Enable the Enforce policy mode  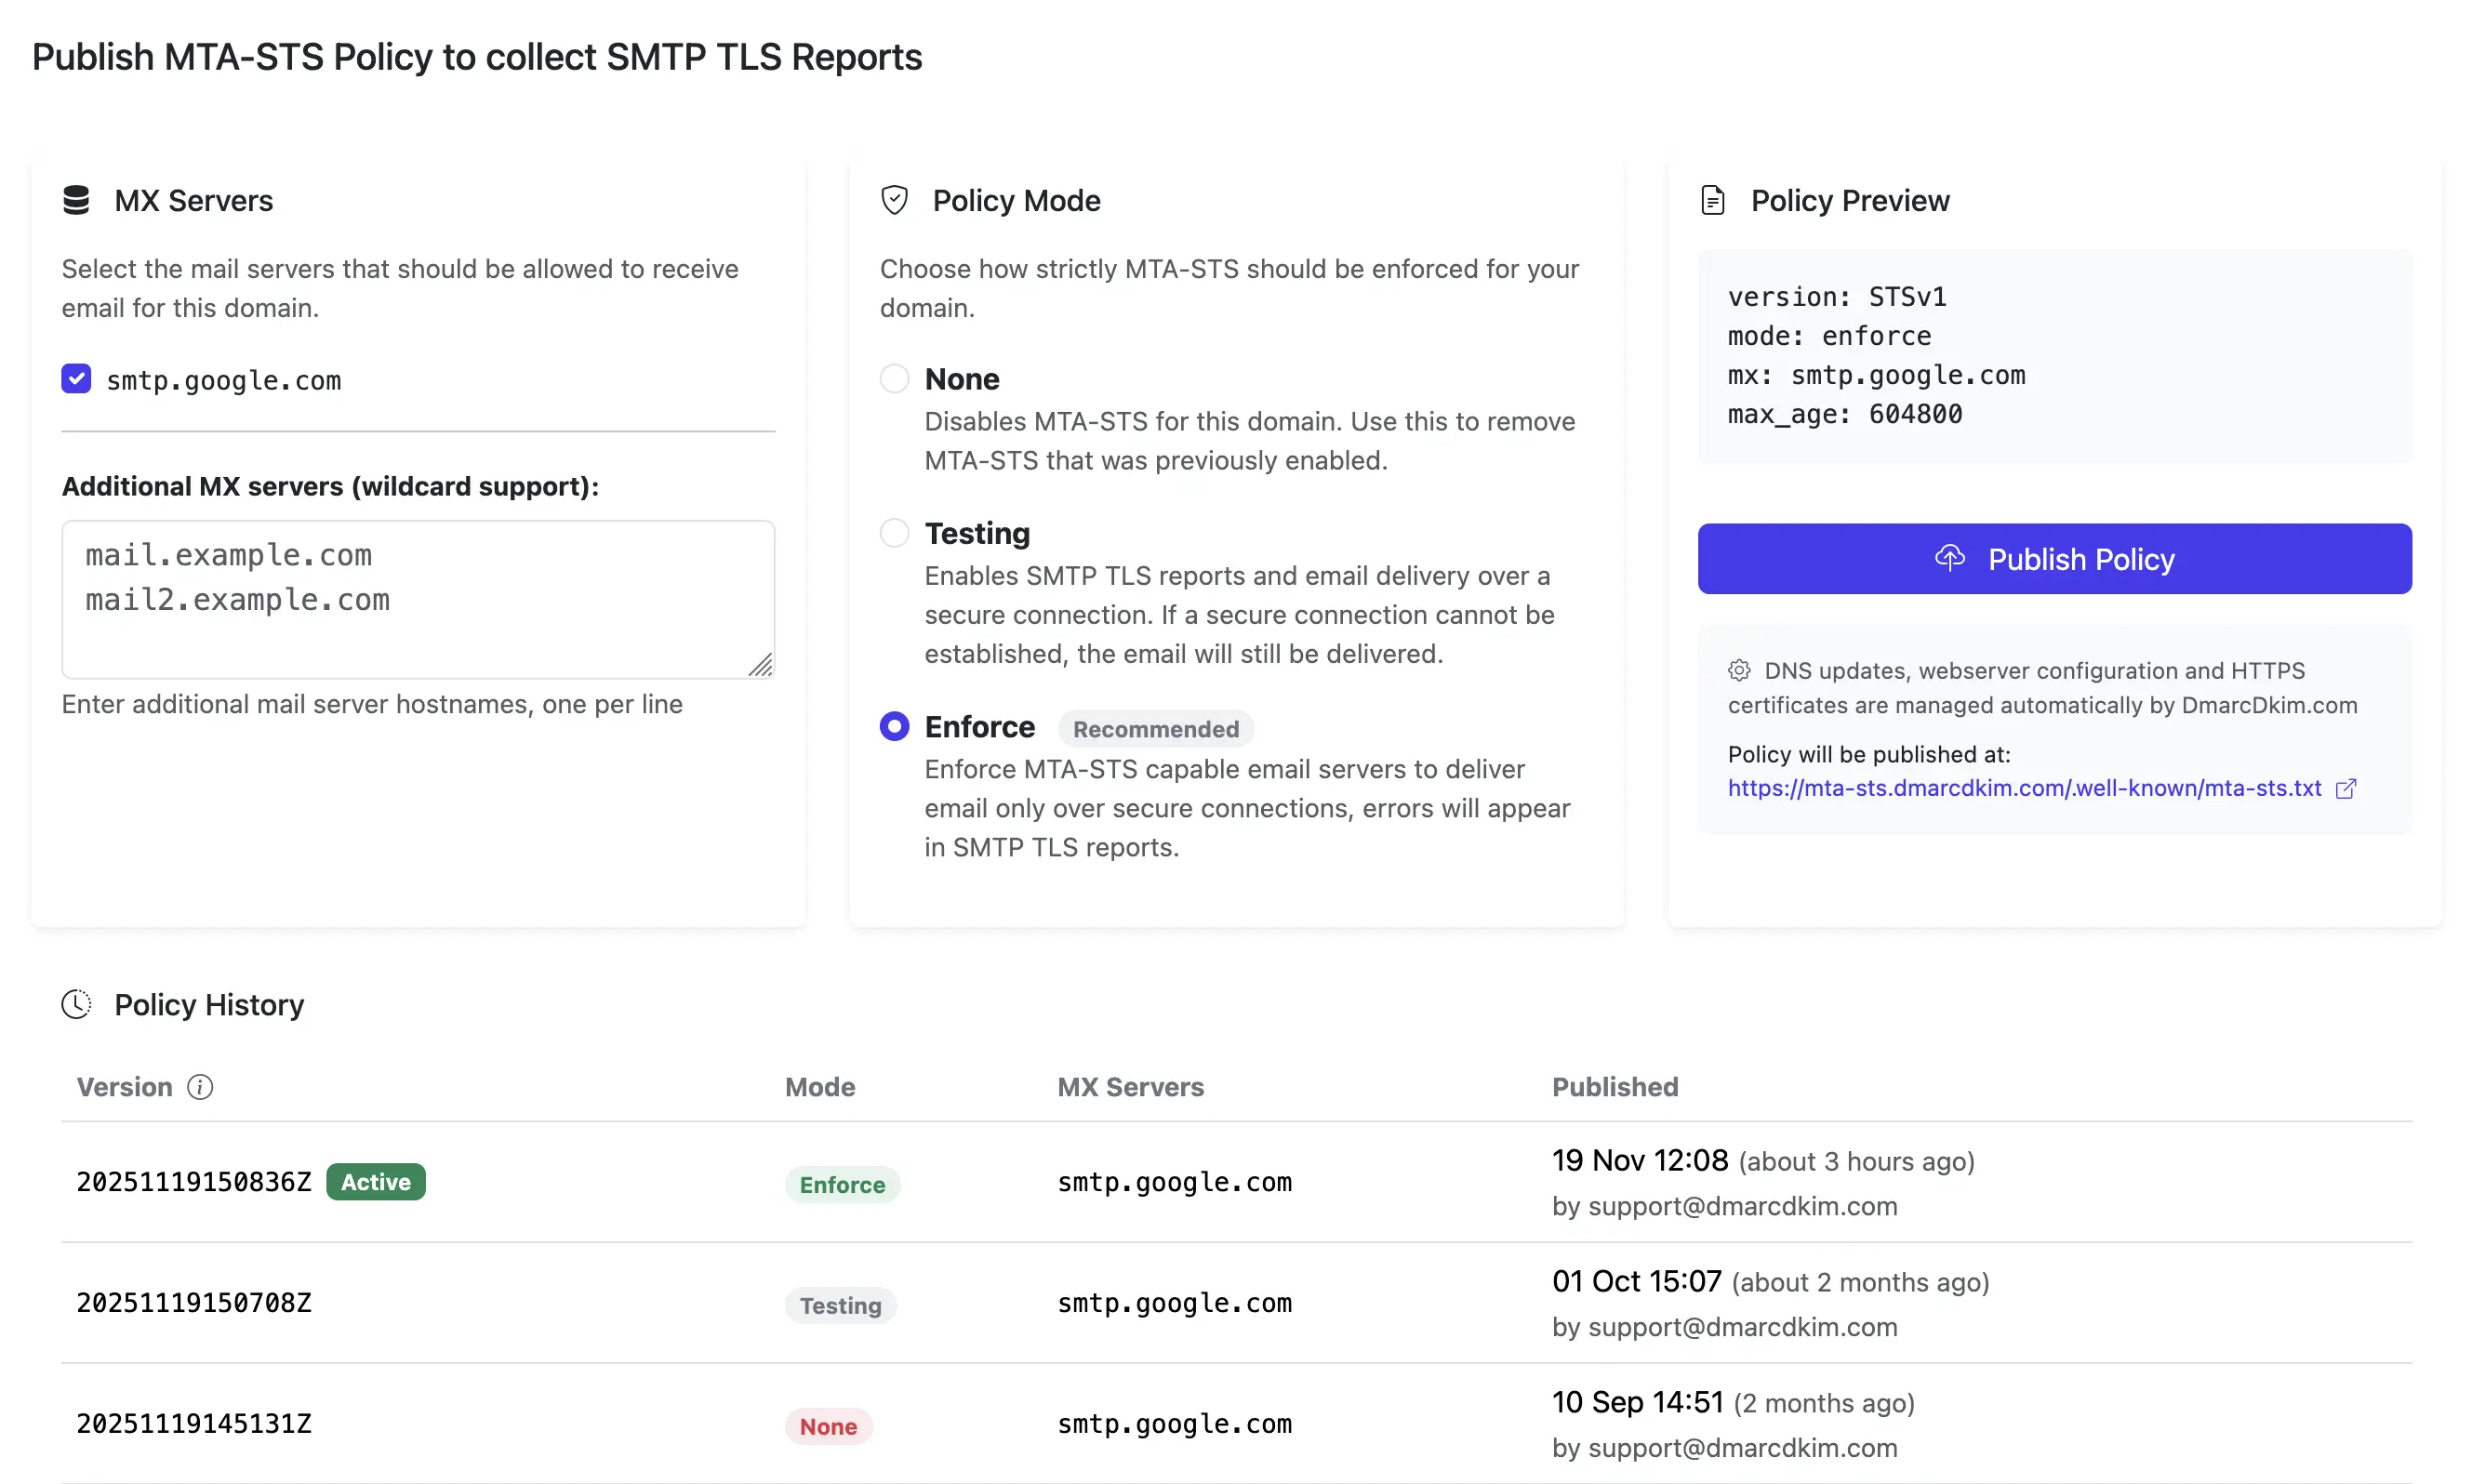tap(894, 725)
